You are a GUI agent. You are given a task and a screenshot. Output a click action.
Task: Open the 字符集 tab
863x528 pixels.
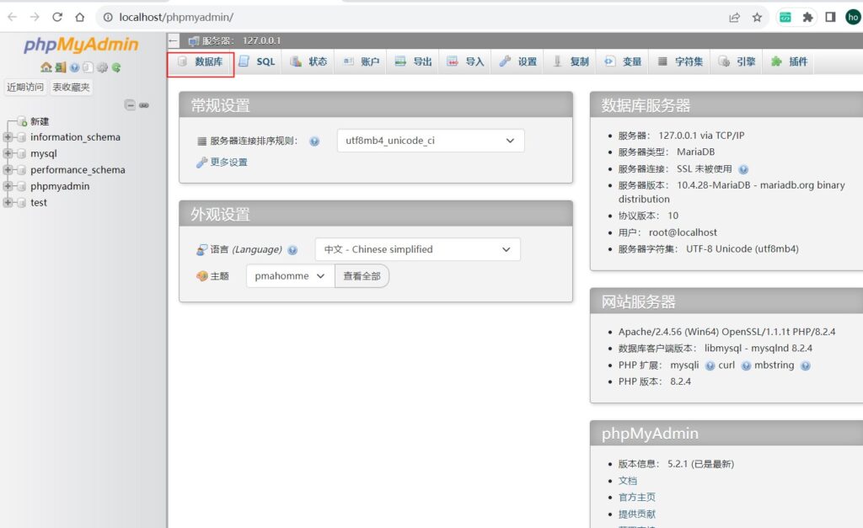[x=680, y=61]
